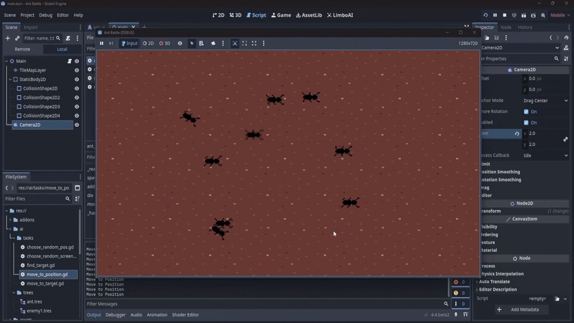This screenshot has width=574, height=323.
Task: Switch to the History dock tab
Action: (x=525, y=27)
